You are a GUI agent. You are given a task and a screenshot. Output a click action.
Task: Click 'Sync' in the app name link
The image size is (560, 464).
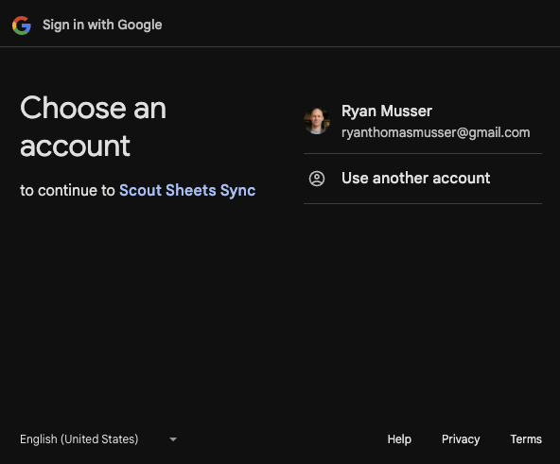pyautogui.click(x=237, y=190)
